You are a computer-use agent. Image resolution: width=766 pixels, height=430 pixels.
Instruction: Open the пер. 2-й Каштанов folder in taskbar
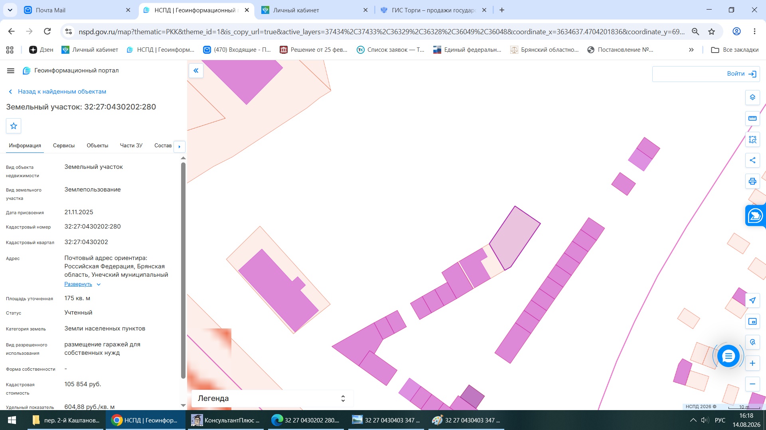[66, 420]
